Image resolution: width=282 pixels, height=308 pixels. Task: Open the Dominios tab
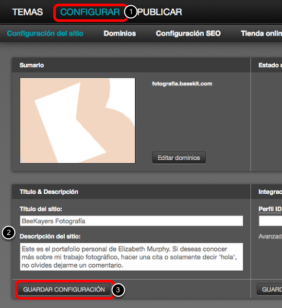[120, 33]
